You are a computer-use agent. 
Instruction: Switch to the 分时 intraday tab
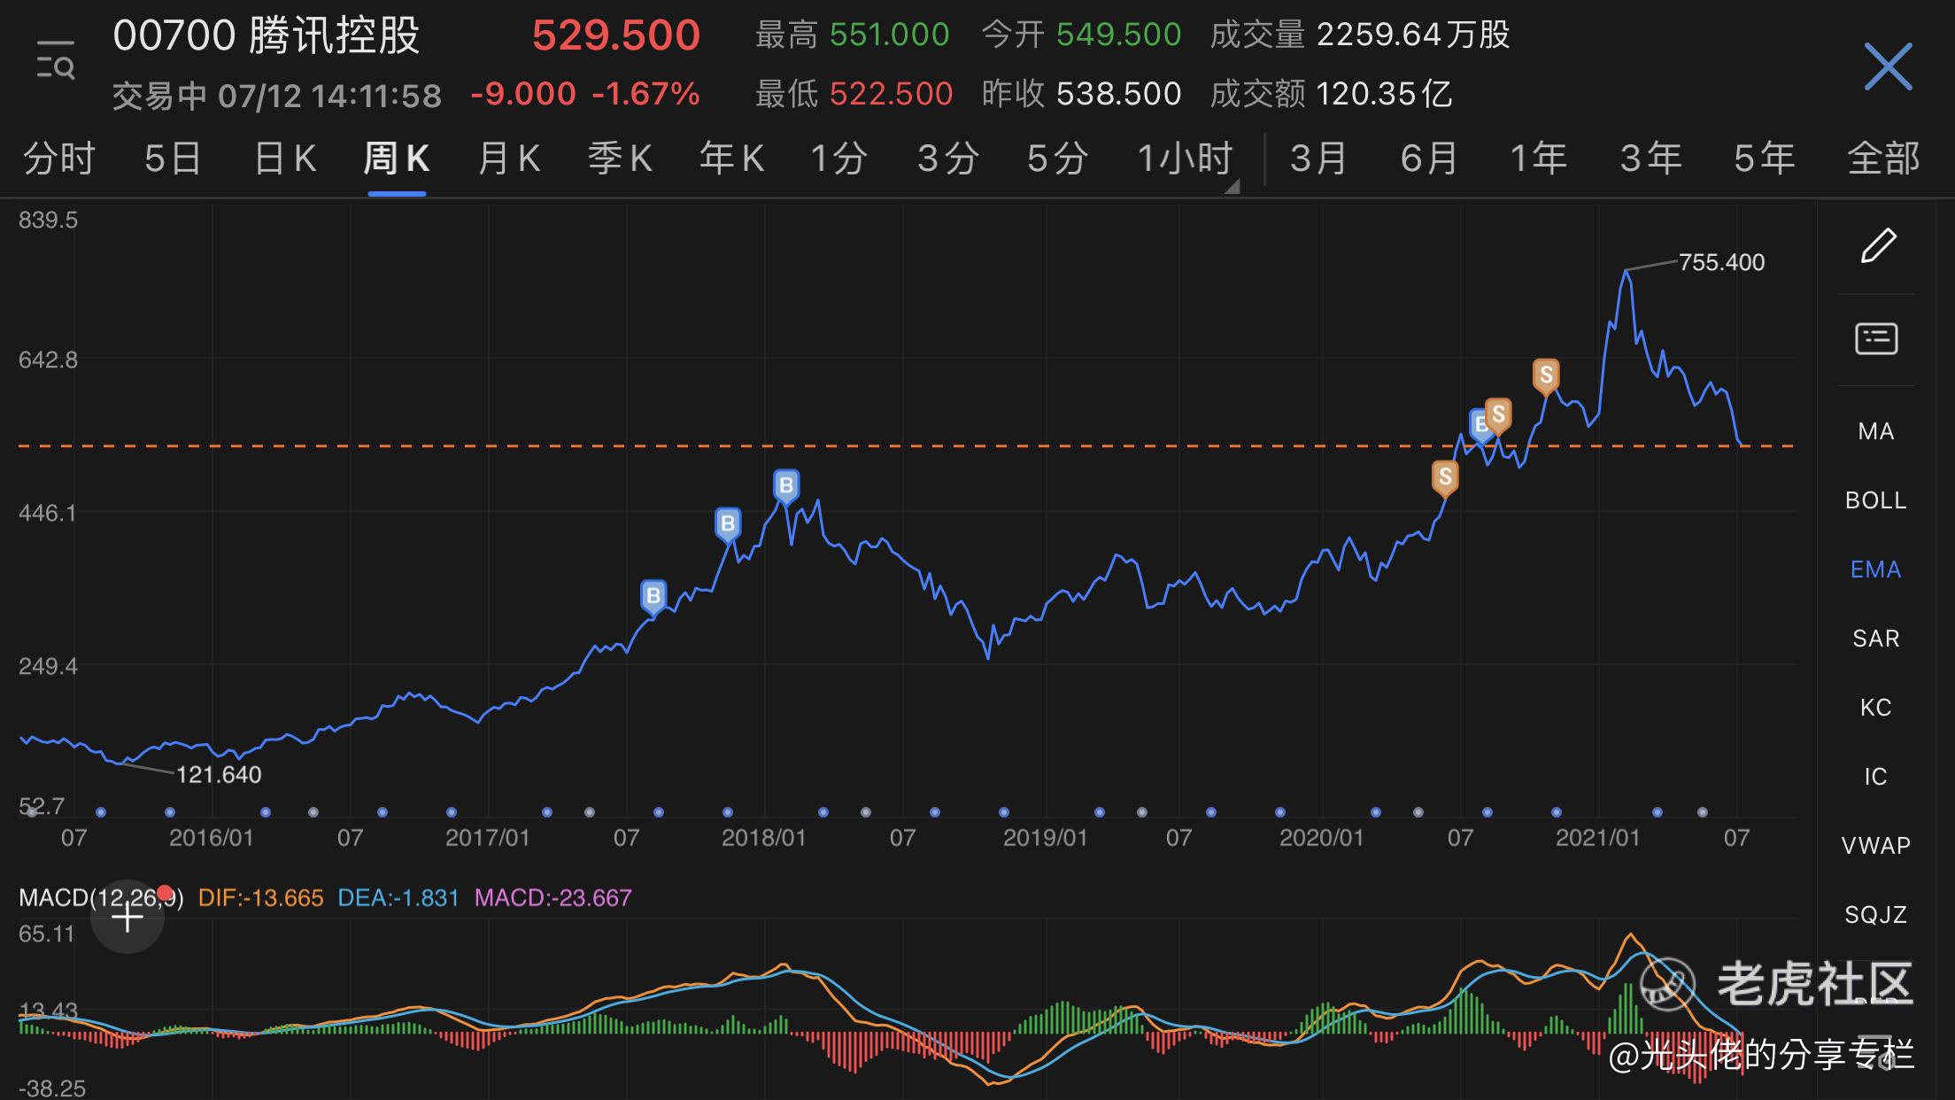point(58,159)
